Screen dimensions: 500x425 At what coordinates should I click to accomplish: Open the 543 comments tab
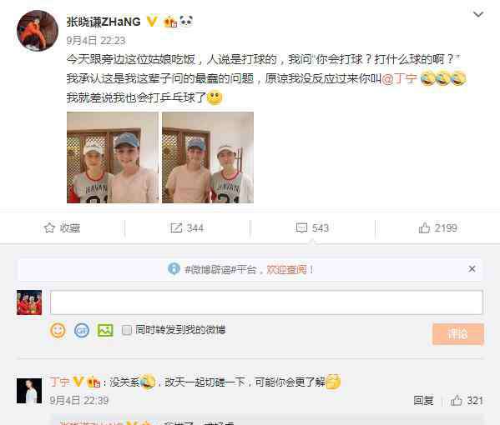(312, 228)
